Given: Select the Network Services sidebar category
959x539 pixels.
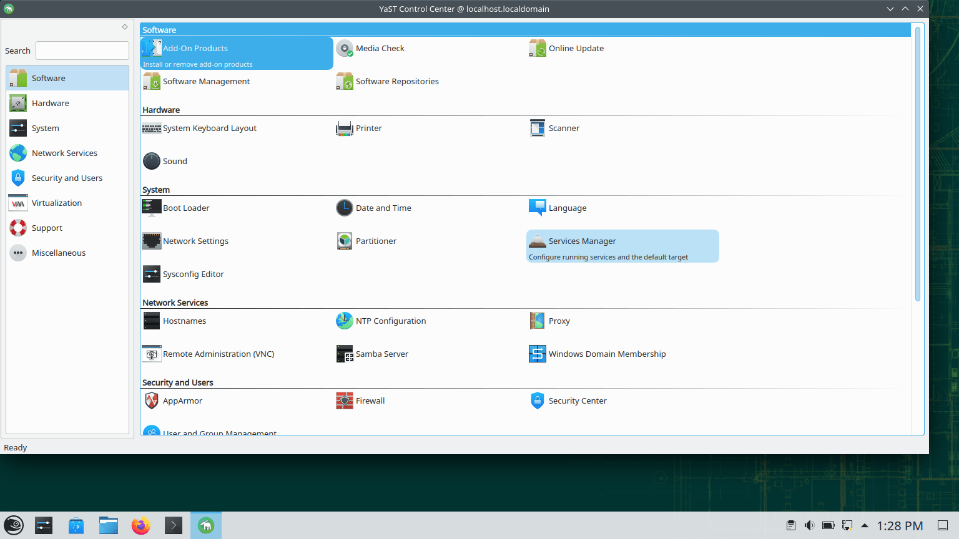Looking at the screenshot, I should coord(67,153).
